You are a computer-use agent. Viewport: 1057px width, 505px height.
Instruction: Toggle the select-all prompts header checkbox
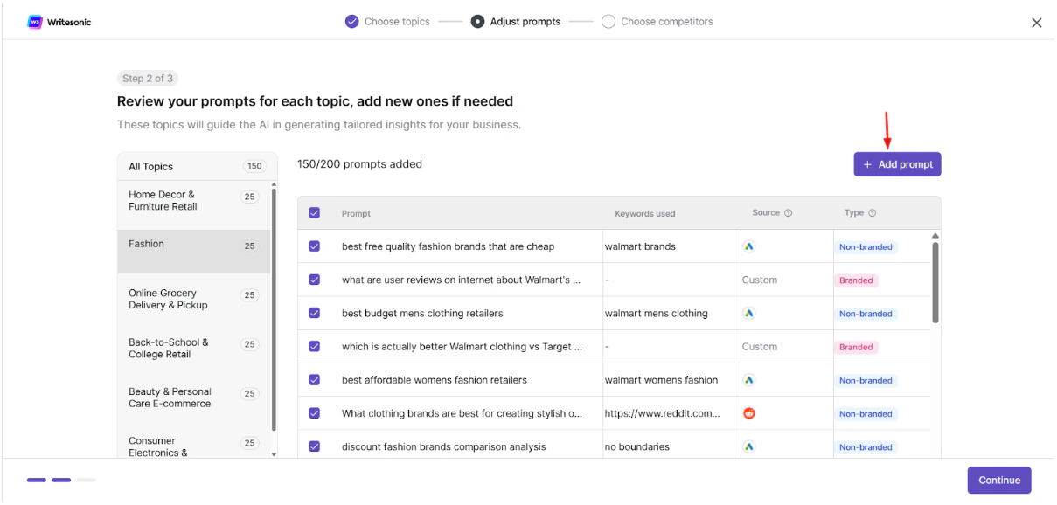315,213
